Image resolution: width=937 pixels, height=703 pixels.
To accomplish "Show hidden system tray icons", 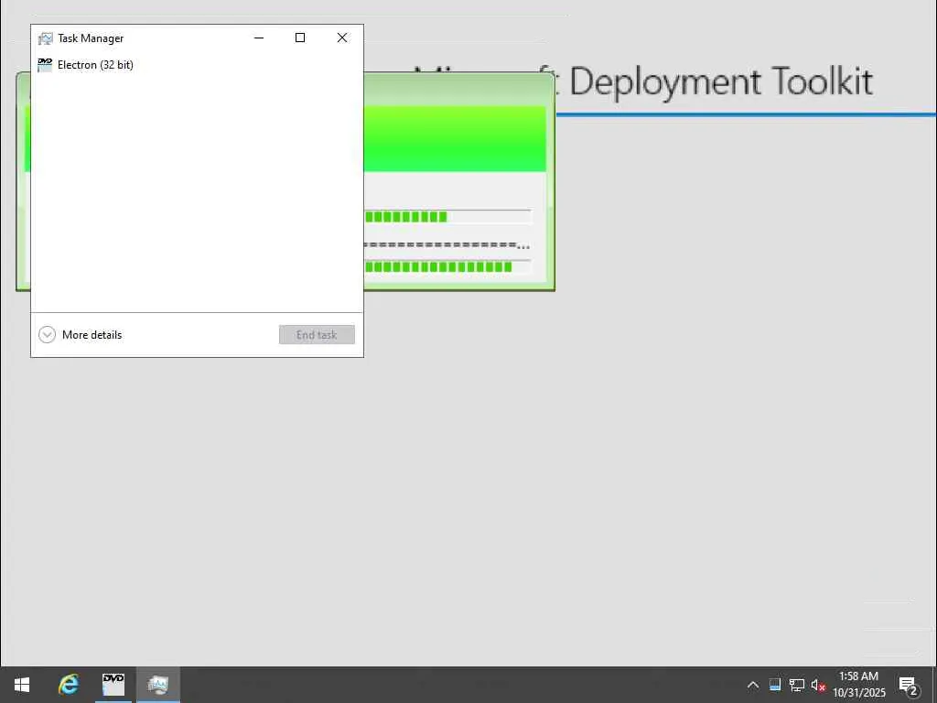I will click(753, 685).
